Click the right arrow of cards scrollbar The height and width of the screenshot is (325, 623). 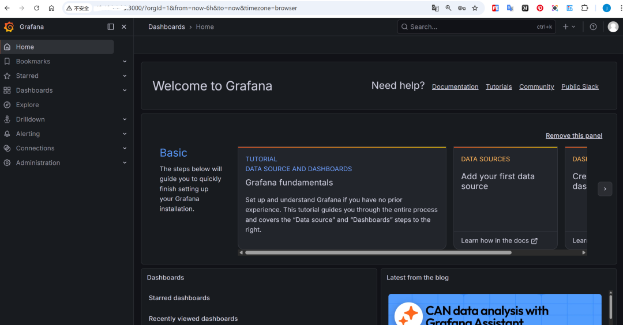(x=584, y=252)
